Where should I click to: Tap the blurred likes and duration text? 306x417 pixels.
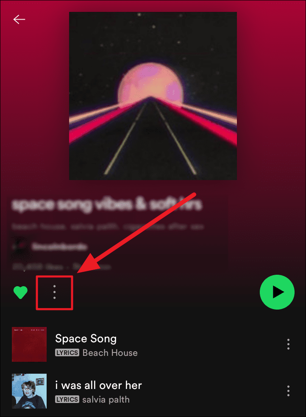point(61,267)
